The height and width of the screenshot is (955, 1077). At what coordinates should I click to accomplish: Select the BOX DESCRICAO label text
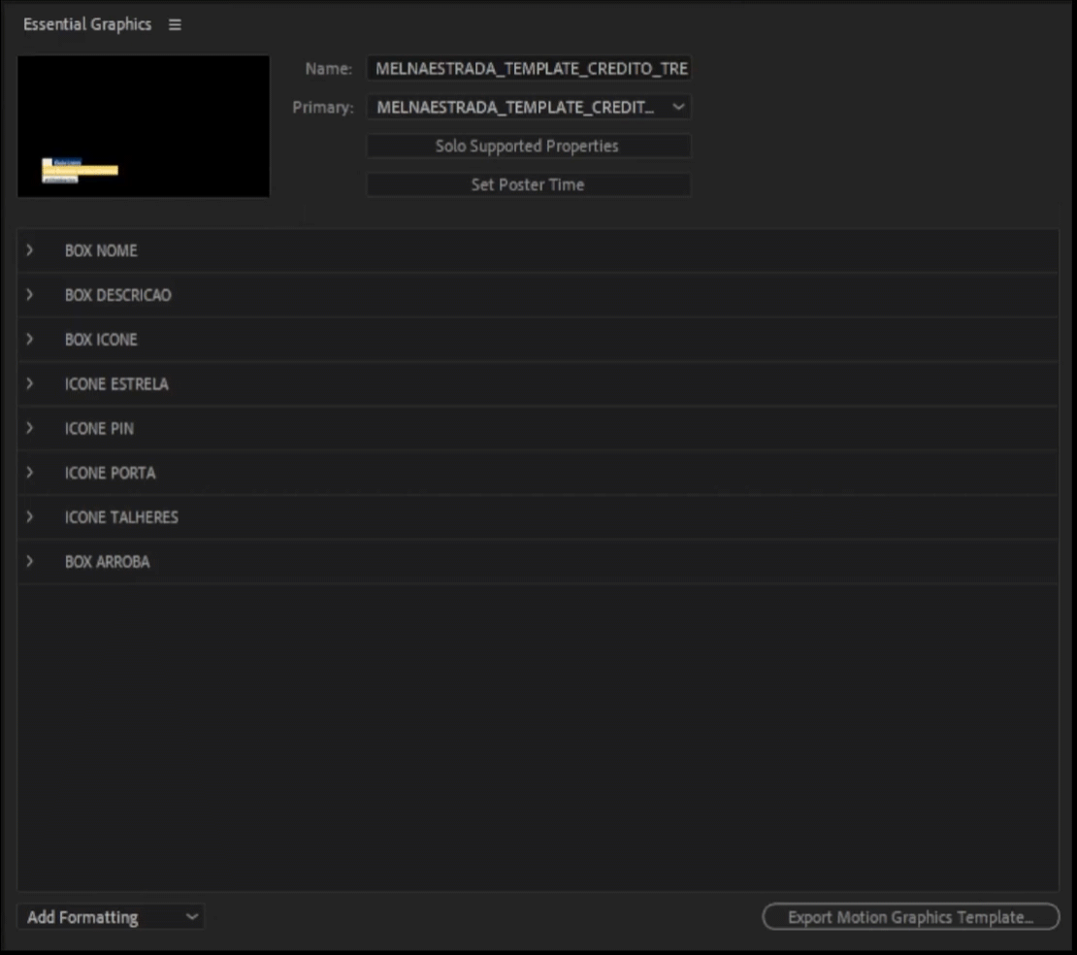click(x=118, y=295)
